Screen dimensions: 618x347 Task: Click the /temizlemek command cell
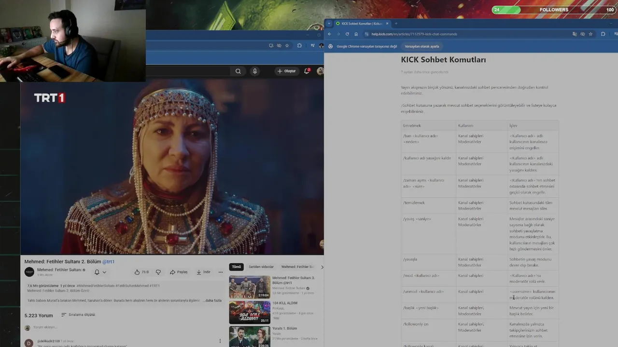coord(428,205)
